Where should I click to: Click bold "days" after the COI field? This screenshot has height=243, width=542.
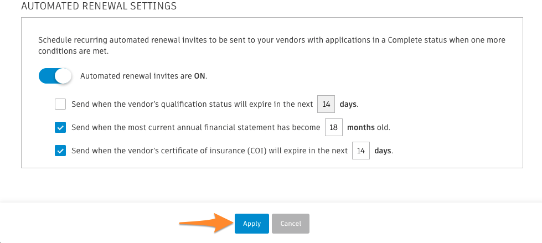[x=383, y=151]
